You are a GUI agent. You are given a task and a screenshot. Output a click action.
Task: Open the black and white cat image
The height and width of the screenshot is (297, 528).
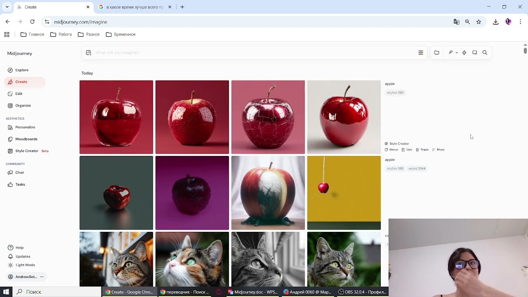[268, 259]
